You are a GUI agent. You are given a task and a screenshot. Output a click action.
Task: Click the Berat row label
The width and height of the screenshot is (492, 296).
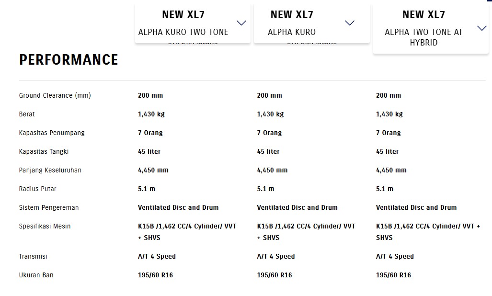(27, 114)
